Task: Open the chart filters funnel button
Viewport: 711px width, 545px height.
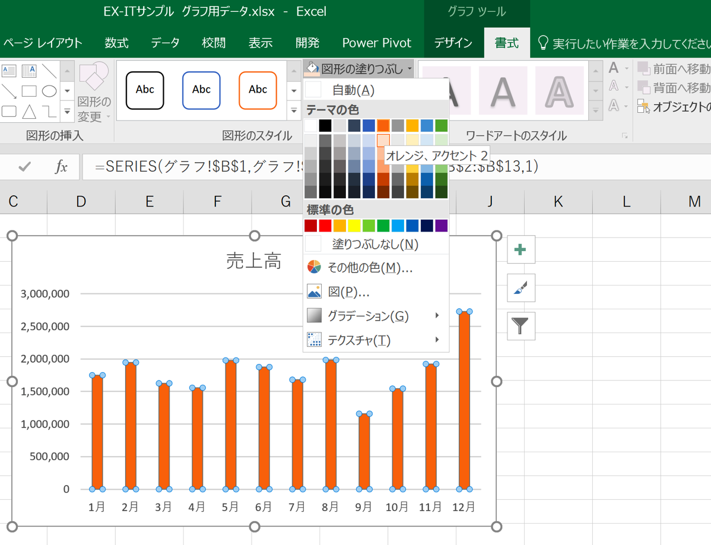Action: 520,325
